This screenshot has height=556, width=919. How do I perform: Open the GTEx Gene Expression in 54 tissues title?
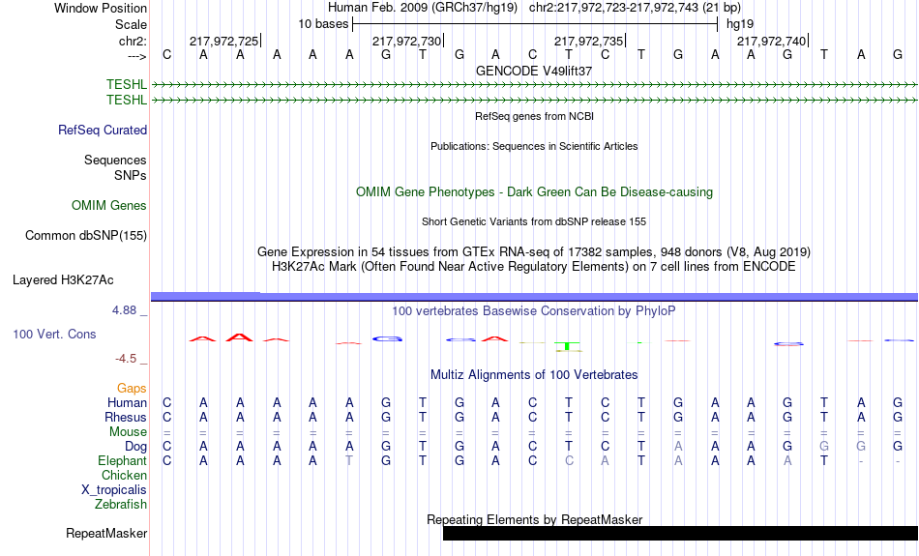(534, 252)
